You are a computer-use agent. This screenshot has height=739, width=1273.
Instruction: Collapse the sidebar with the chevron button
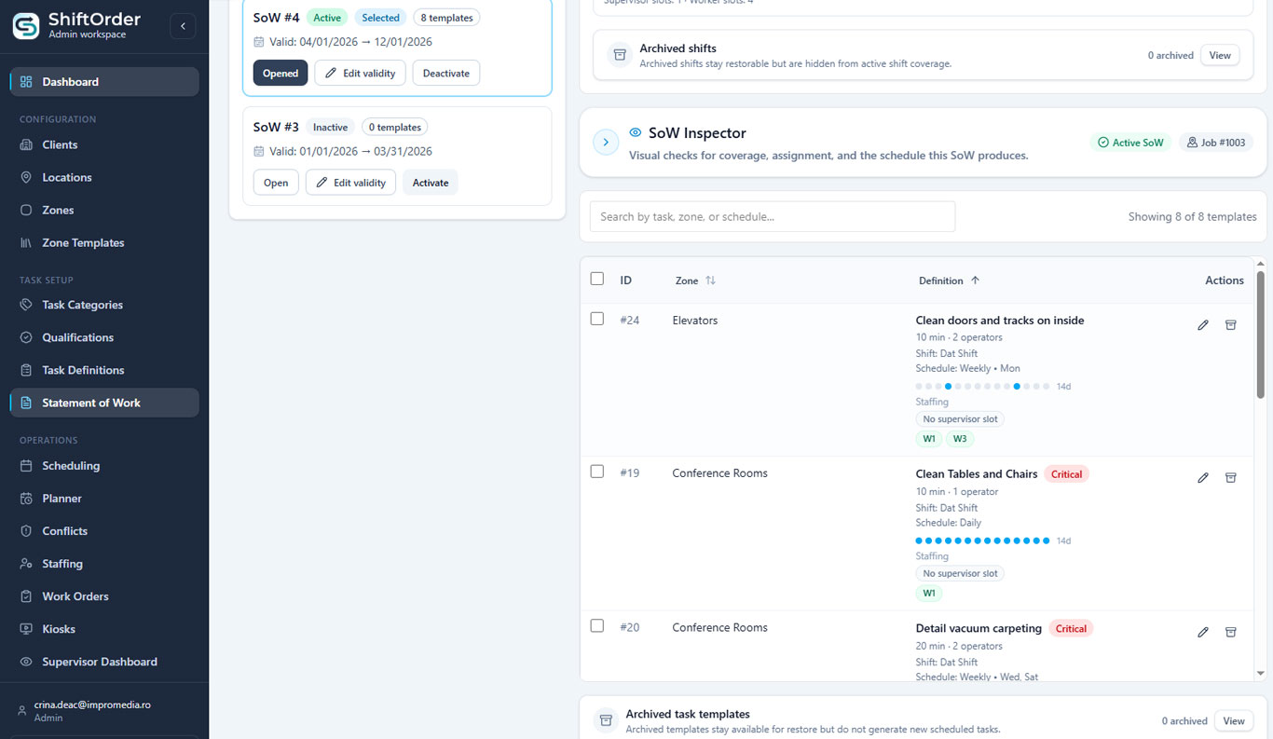tap(183, 26)
